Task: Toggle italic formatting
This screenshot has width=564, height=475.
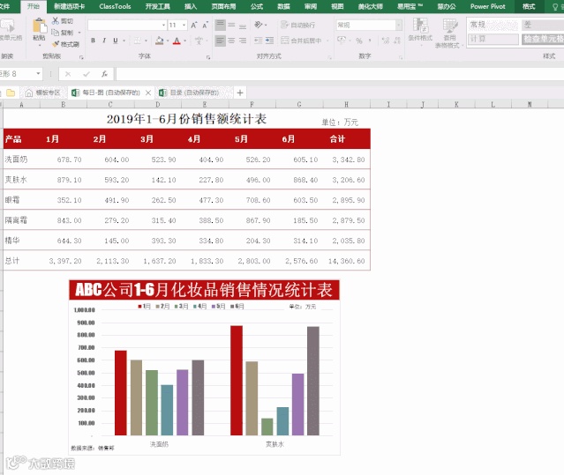Action: tap(104, 41)
